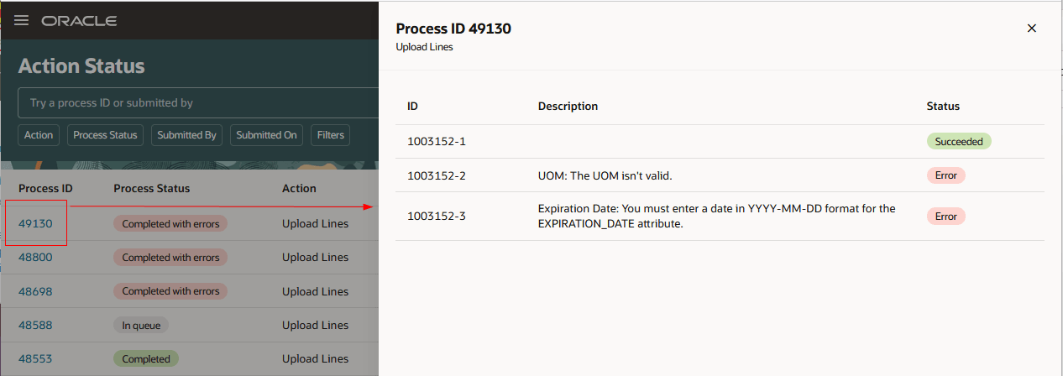This screenshot has height=376, width=1063.
Task: Click the Action column header
Action: pyautogui.click(x=299, y=188)
